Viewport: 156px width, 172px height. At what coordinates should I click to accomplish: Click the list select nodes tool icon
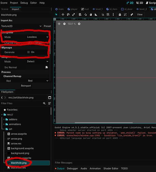(x=80, y=14)
